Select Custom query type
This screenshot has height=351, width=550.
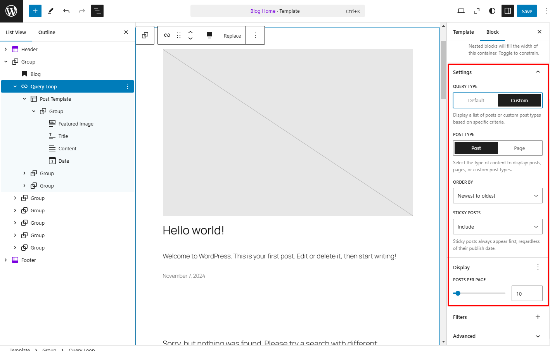(x=520, y=100)
